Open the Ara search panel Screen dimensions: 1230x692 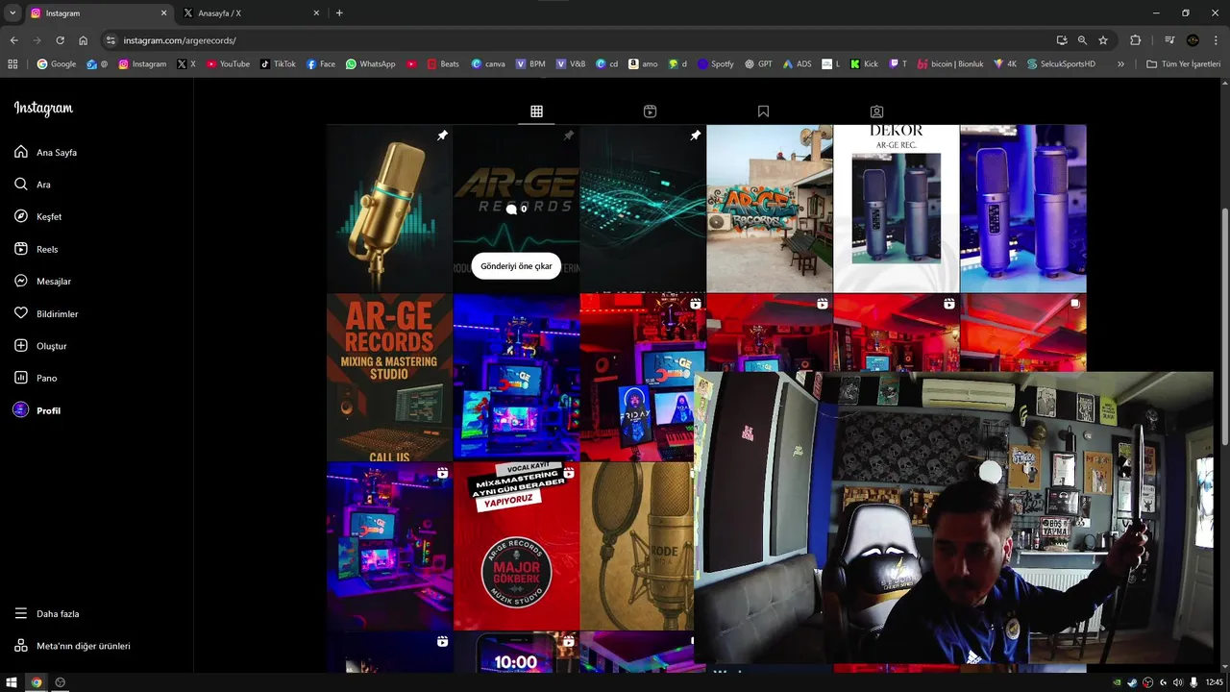[x=32, y=185]
